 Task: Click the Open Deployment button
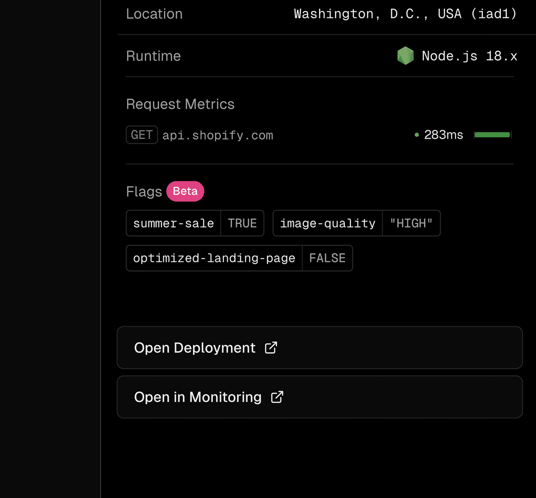pyautogui.click(x=320, y=347)
